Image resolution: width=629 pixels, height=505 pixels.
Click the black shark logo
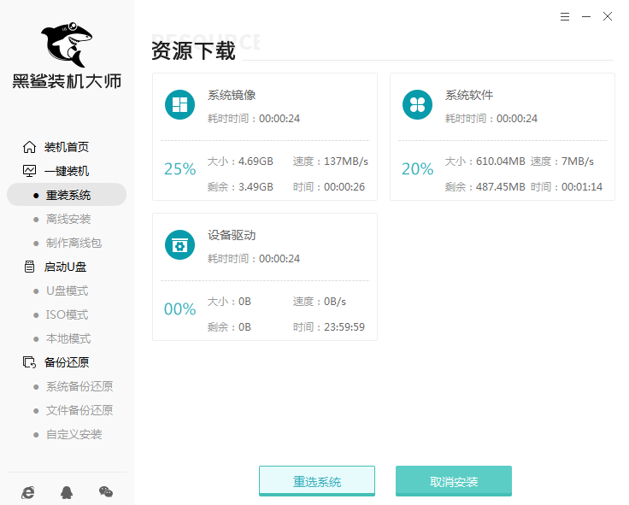click(67, 41)
